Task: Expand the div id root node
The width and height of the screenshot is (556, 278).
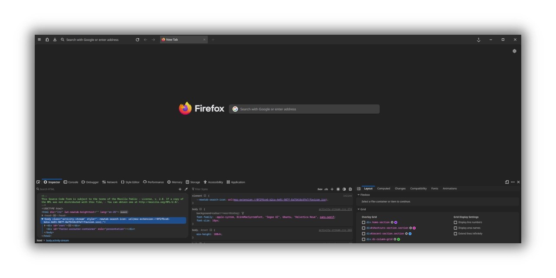Action: pos(45,225)
